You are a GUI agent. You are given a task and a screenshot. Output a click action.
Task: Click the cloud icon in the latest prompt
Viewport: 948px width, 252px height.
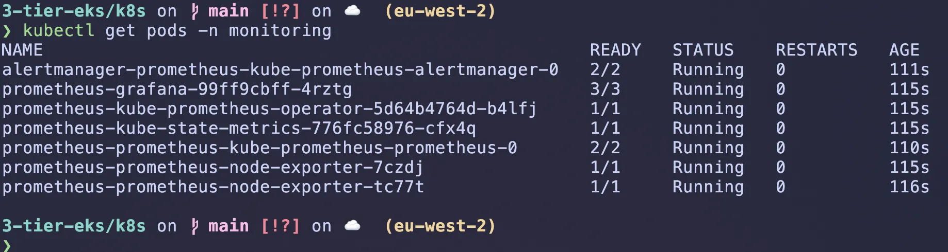[x=352, y=226]
